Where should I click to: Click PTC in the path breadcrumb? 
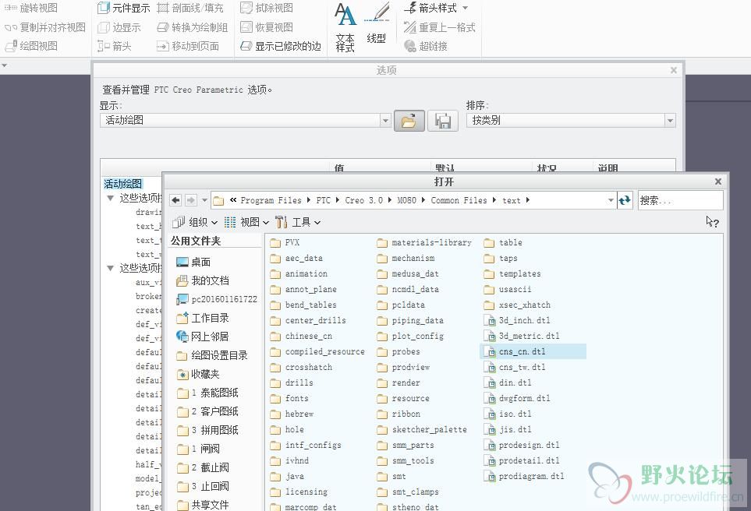tap(324, 200)
